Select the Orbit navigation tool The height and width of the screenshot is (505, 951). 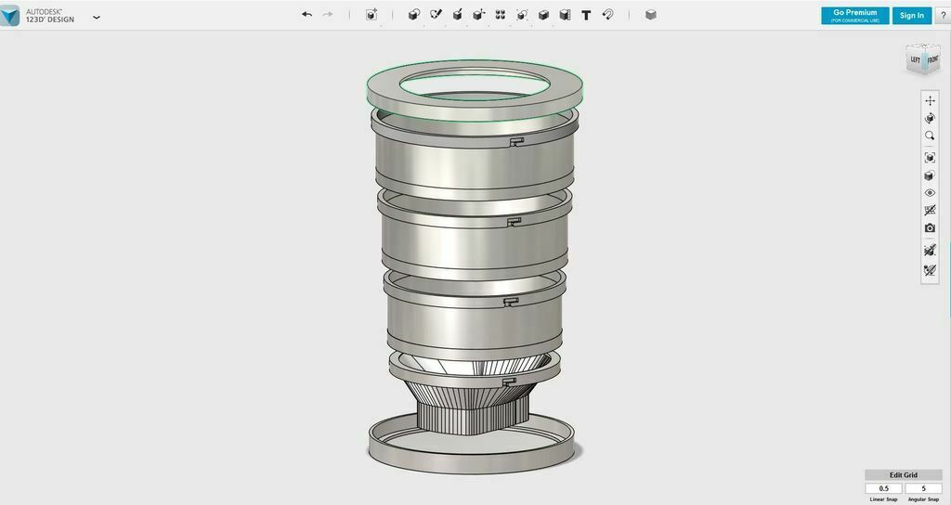[x=930, y=118]
